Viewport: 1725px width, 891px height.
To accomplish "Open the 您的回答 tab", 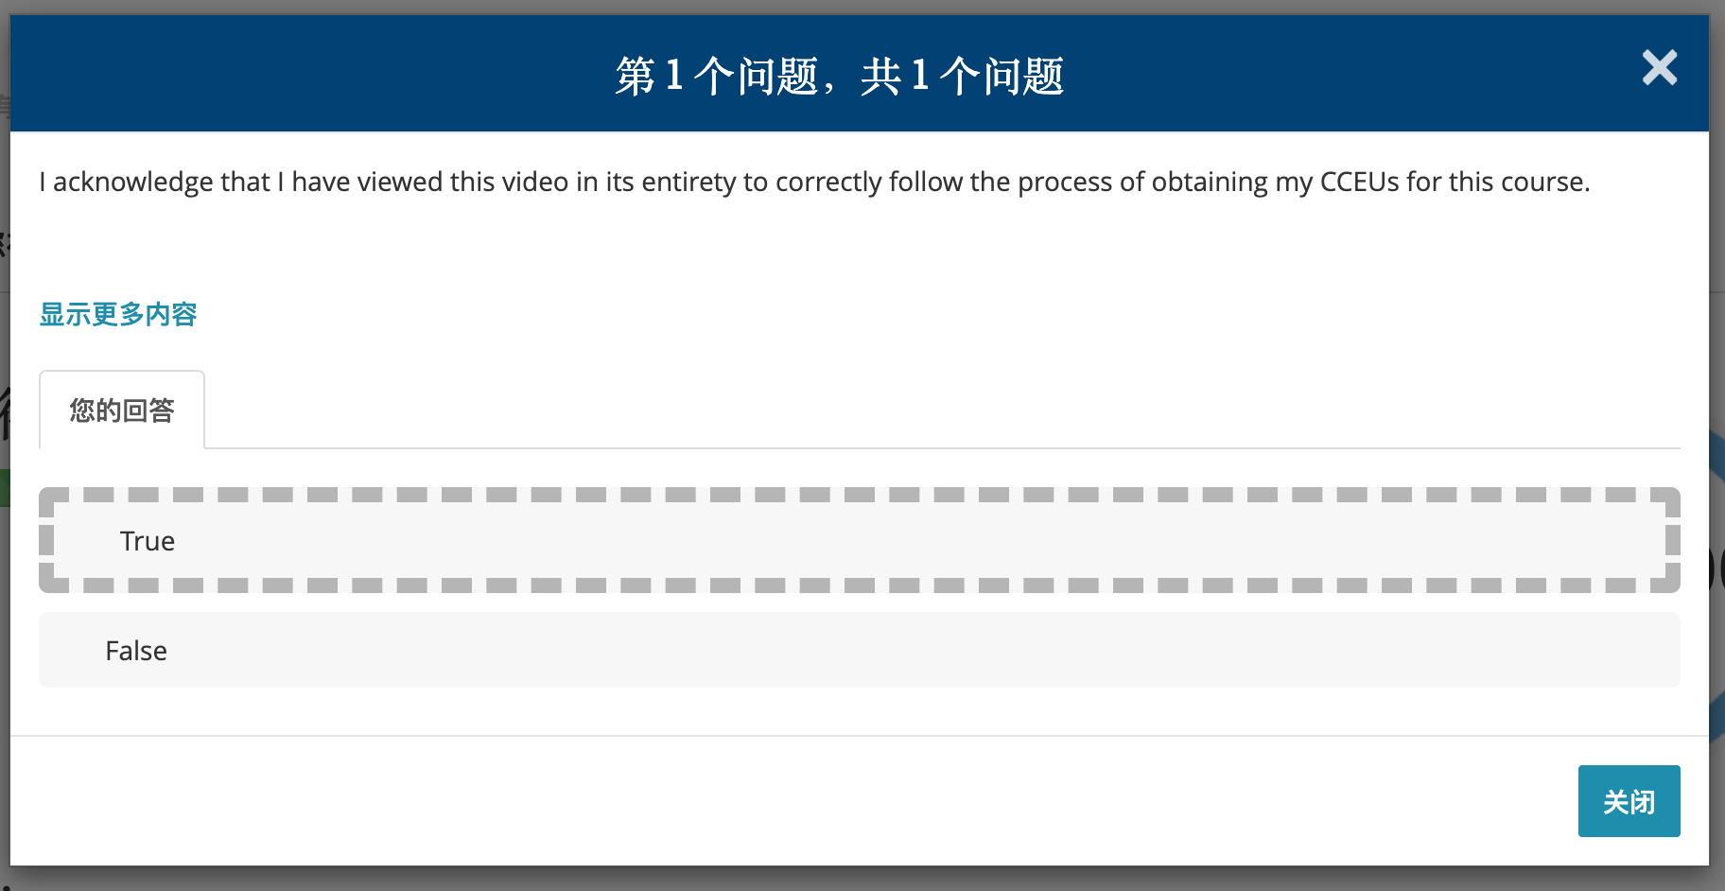I will [x=122, y=411].
